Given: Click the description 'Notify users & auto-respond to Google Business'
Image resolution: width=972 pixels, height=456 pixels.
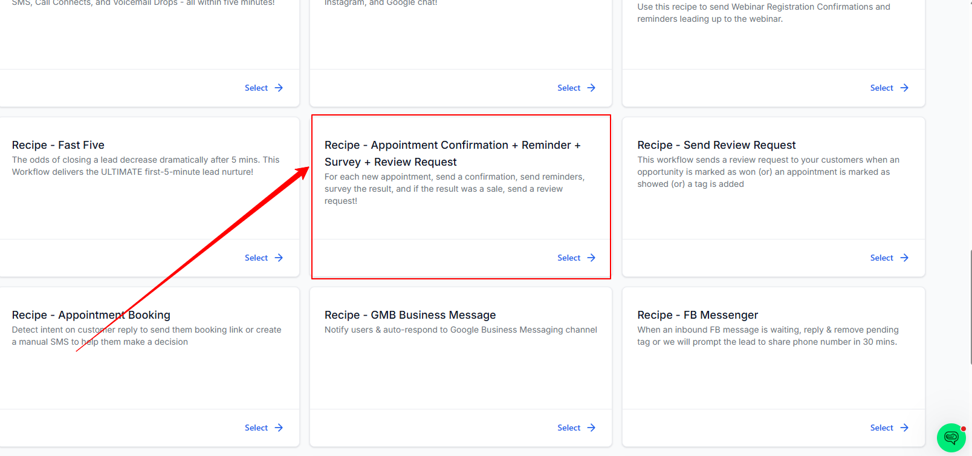Looking at the screenshot, I should (x=461, y=330).
